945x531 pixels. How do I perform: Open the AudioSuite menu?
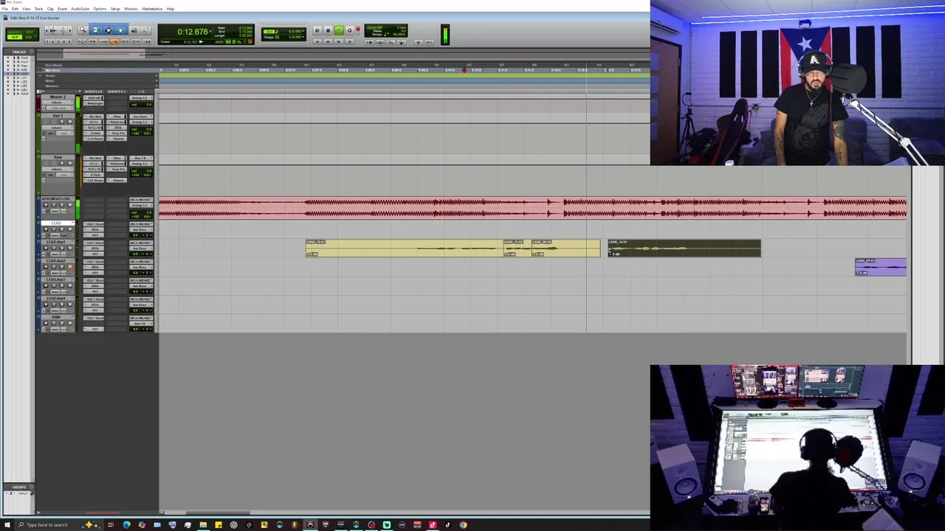click(80, 9)
